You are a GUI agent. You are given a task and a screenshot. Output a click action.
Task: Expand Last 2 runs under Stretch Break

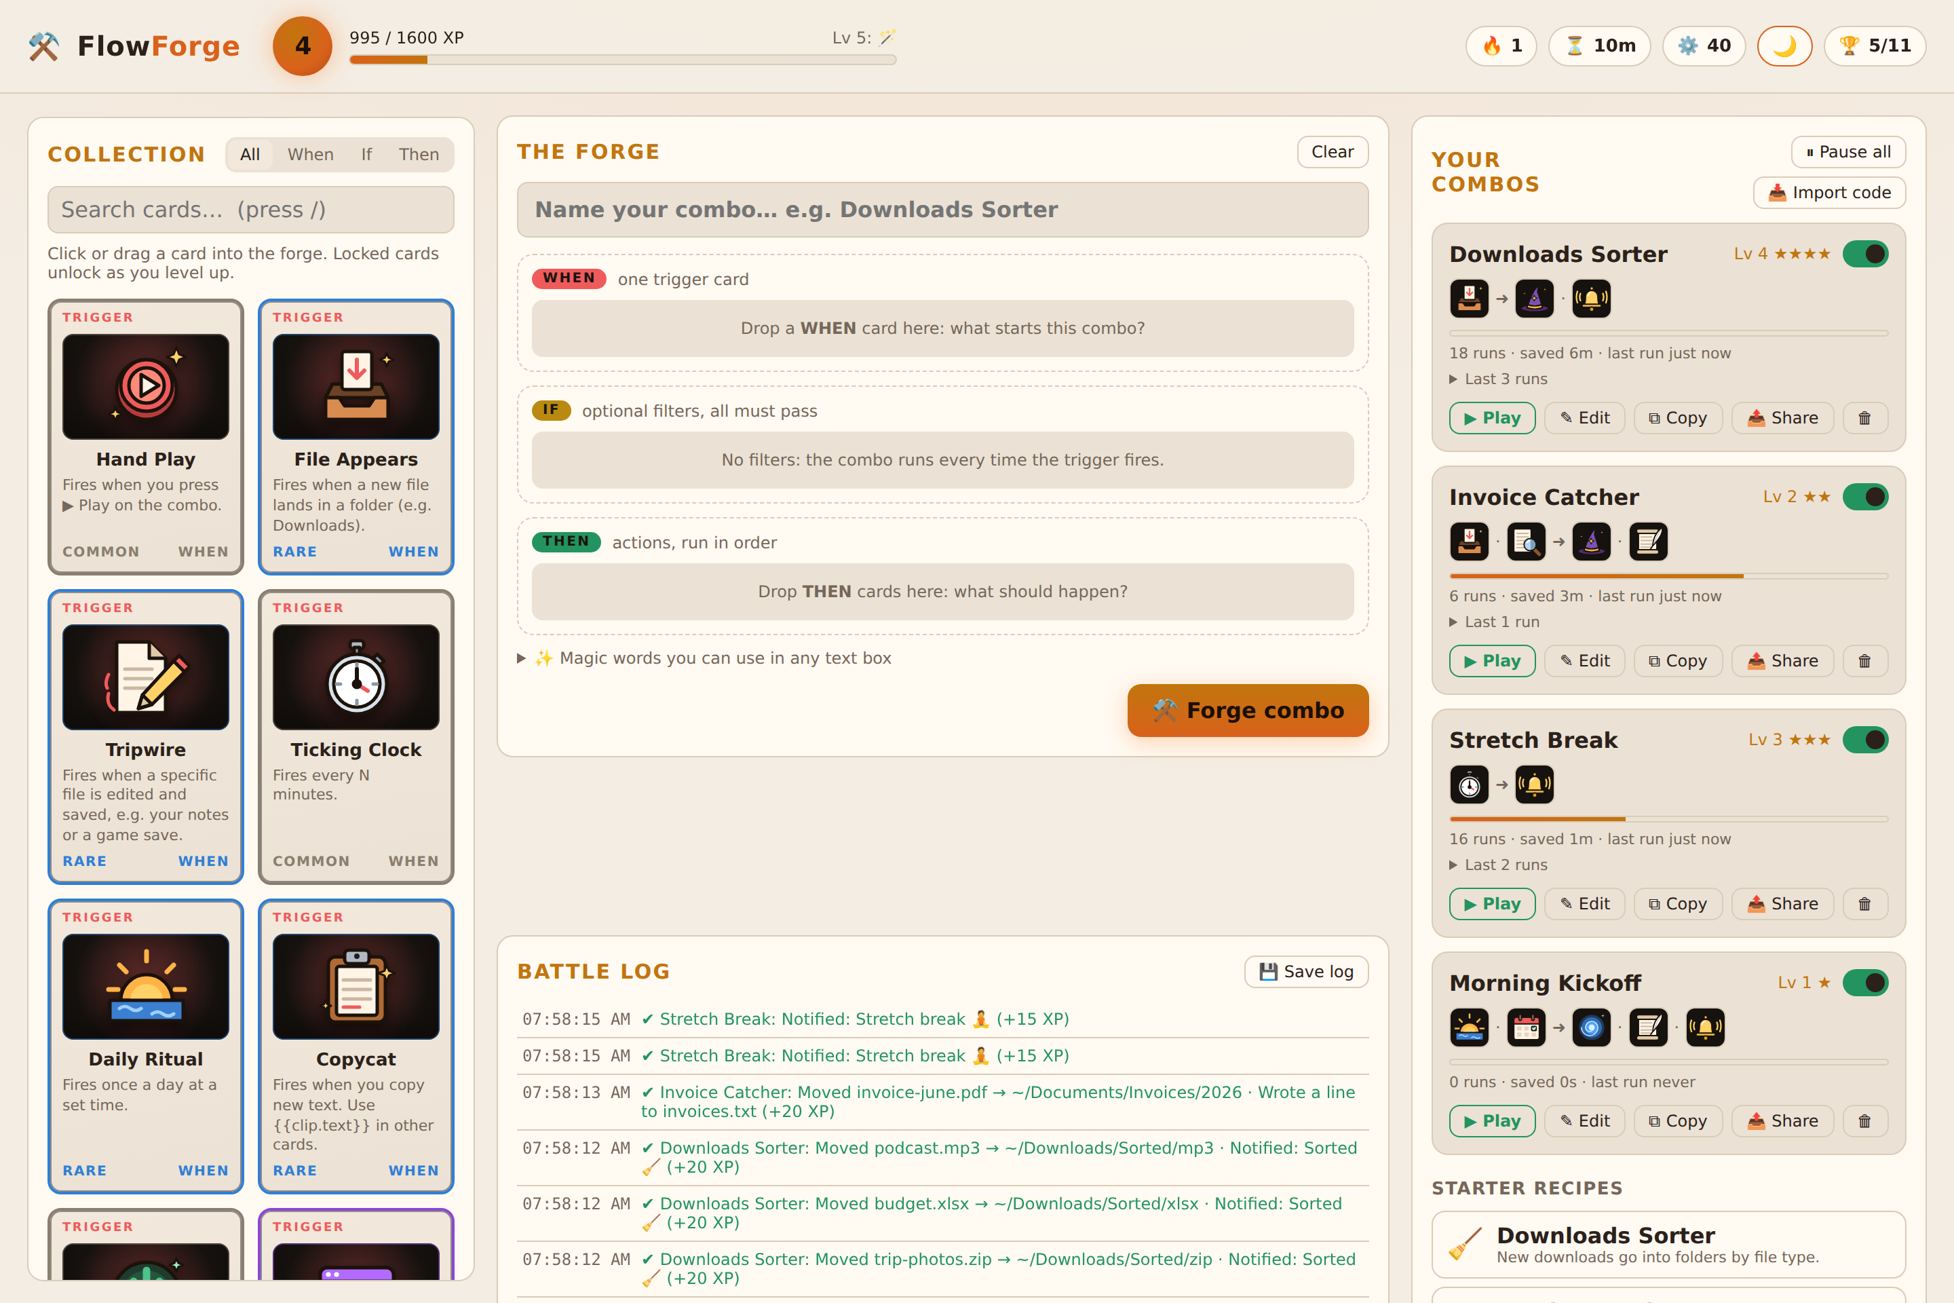pyautogui.click(x=1498, y=864)
